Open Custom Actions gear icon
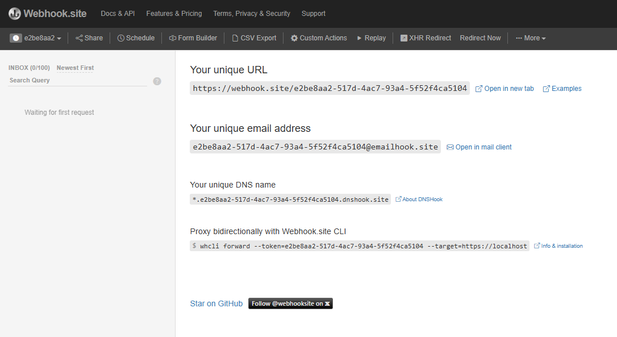Viewport: 617px width, 337px height. click(294, 38)
